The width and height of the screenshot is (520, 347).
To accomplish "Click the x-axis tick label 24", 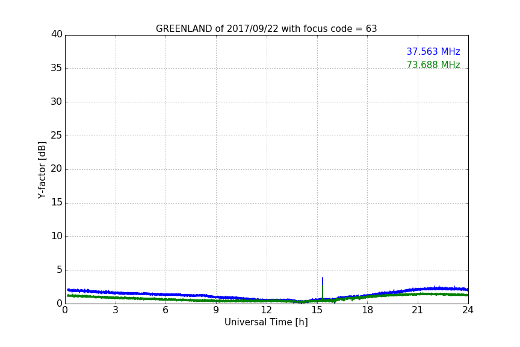I will tap(468, 310).
